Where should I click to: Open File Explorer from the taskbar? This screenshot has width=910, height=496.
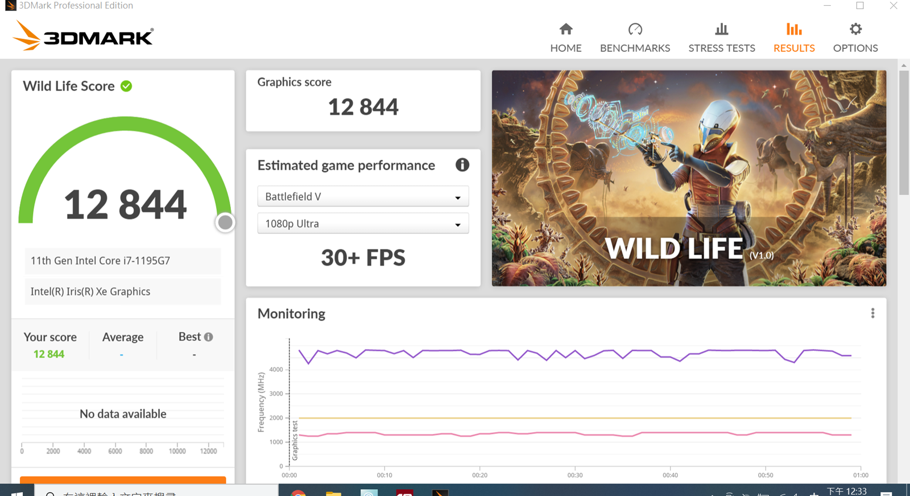[x=333, y=492]
